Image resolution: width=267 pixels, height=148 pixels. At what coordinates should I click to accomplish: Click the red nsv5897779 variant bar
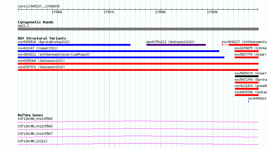pyautogui.click(x=247, y=57)
